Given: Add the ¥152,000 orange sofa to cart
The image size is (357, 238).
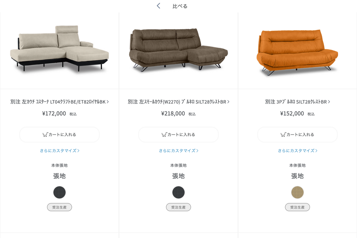Looking at the screenshot, I should coord(297,135).
